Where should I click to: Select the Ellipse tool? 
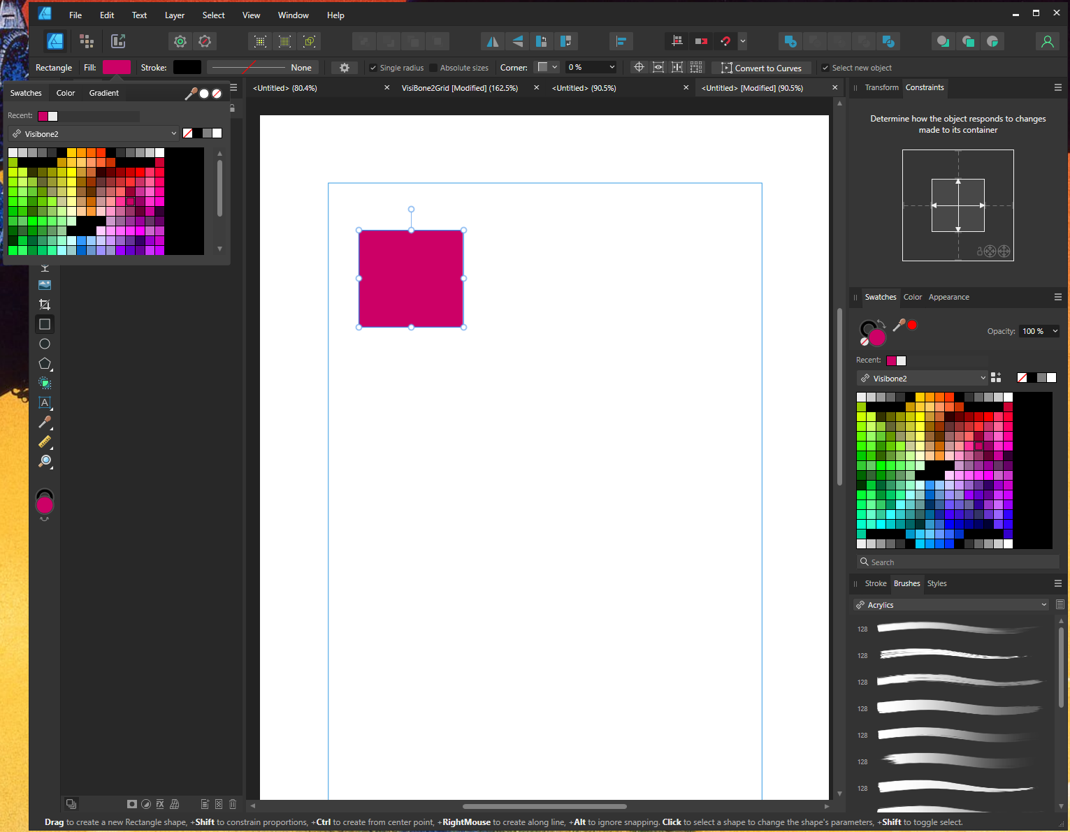click(x=45, y=344)
